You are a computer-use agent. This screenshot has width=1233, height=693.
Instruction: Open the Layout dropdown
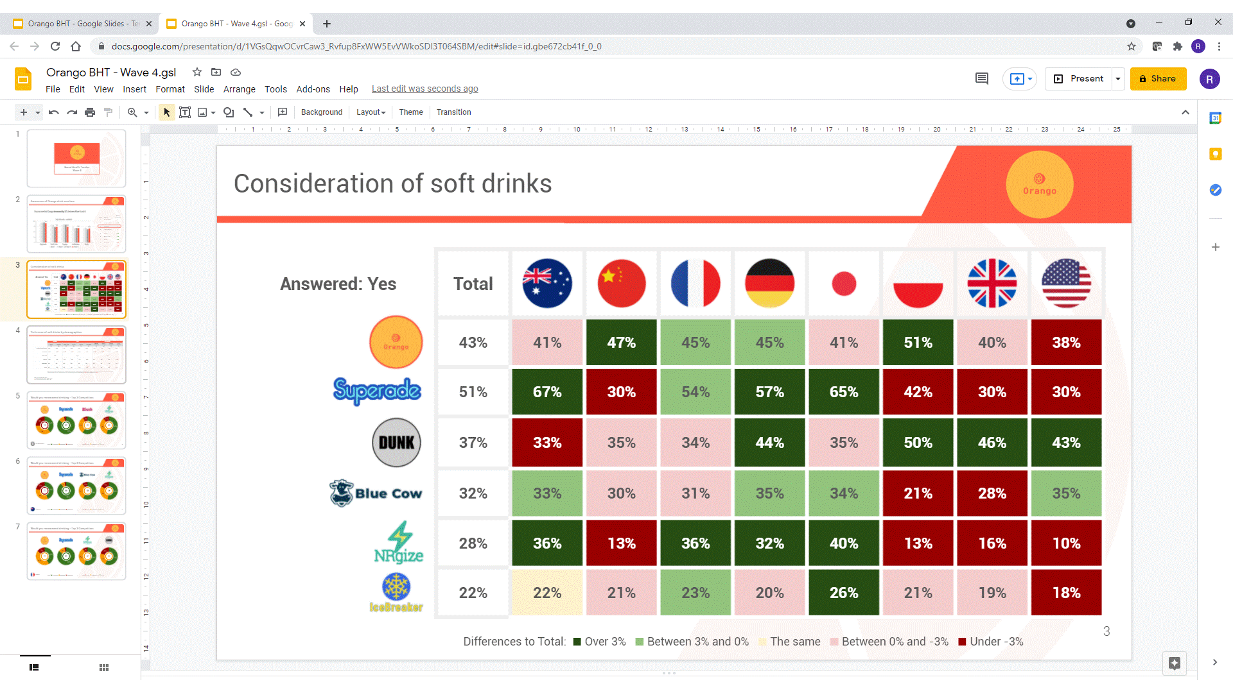point(371,112)
